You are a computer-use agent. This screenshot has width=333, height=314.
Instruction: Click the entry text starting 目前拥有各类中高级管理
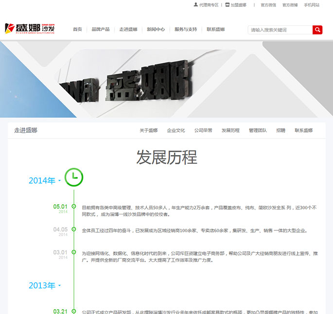[199, 211]
